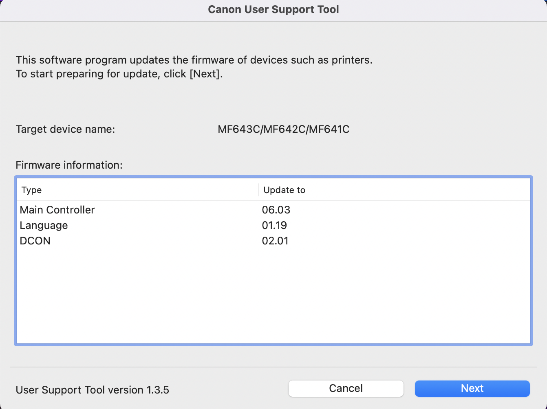This screenshot has height=409, width=547.
Task: Click the Type column header
Action: pyautogui.click(x=32, y=190)
